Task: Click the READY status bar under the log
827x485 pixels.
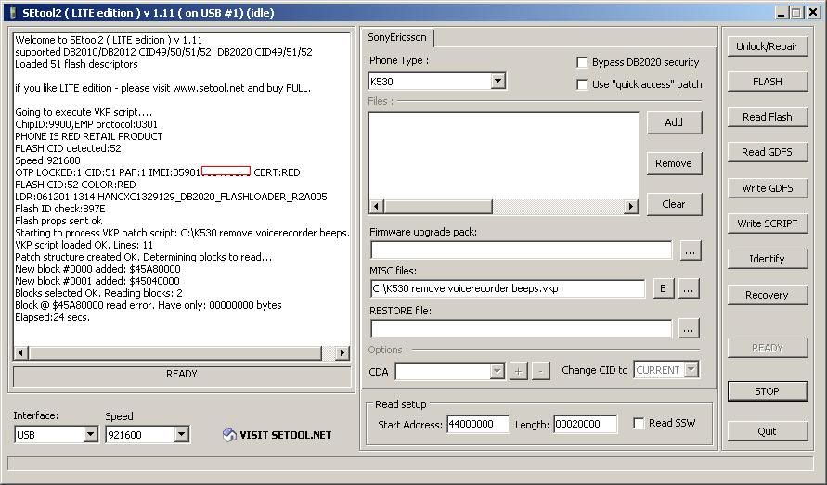Action: click(x=182, y=376)
